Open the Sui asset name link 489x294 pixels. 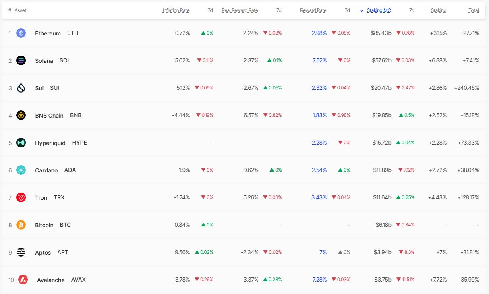[39, 88]
